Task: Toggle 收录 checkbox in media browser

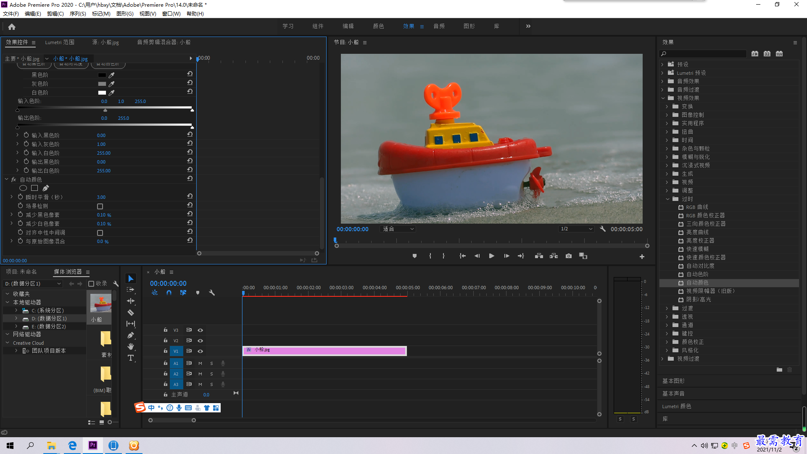Action: [91, 284]
